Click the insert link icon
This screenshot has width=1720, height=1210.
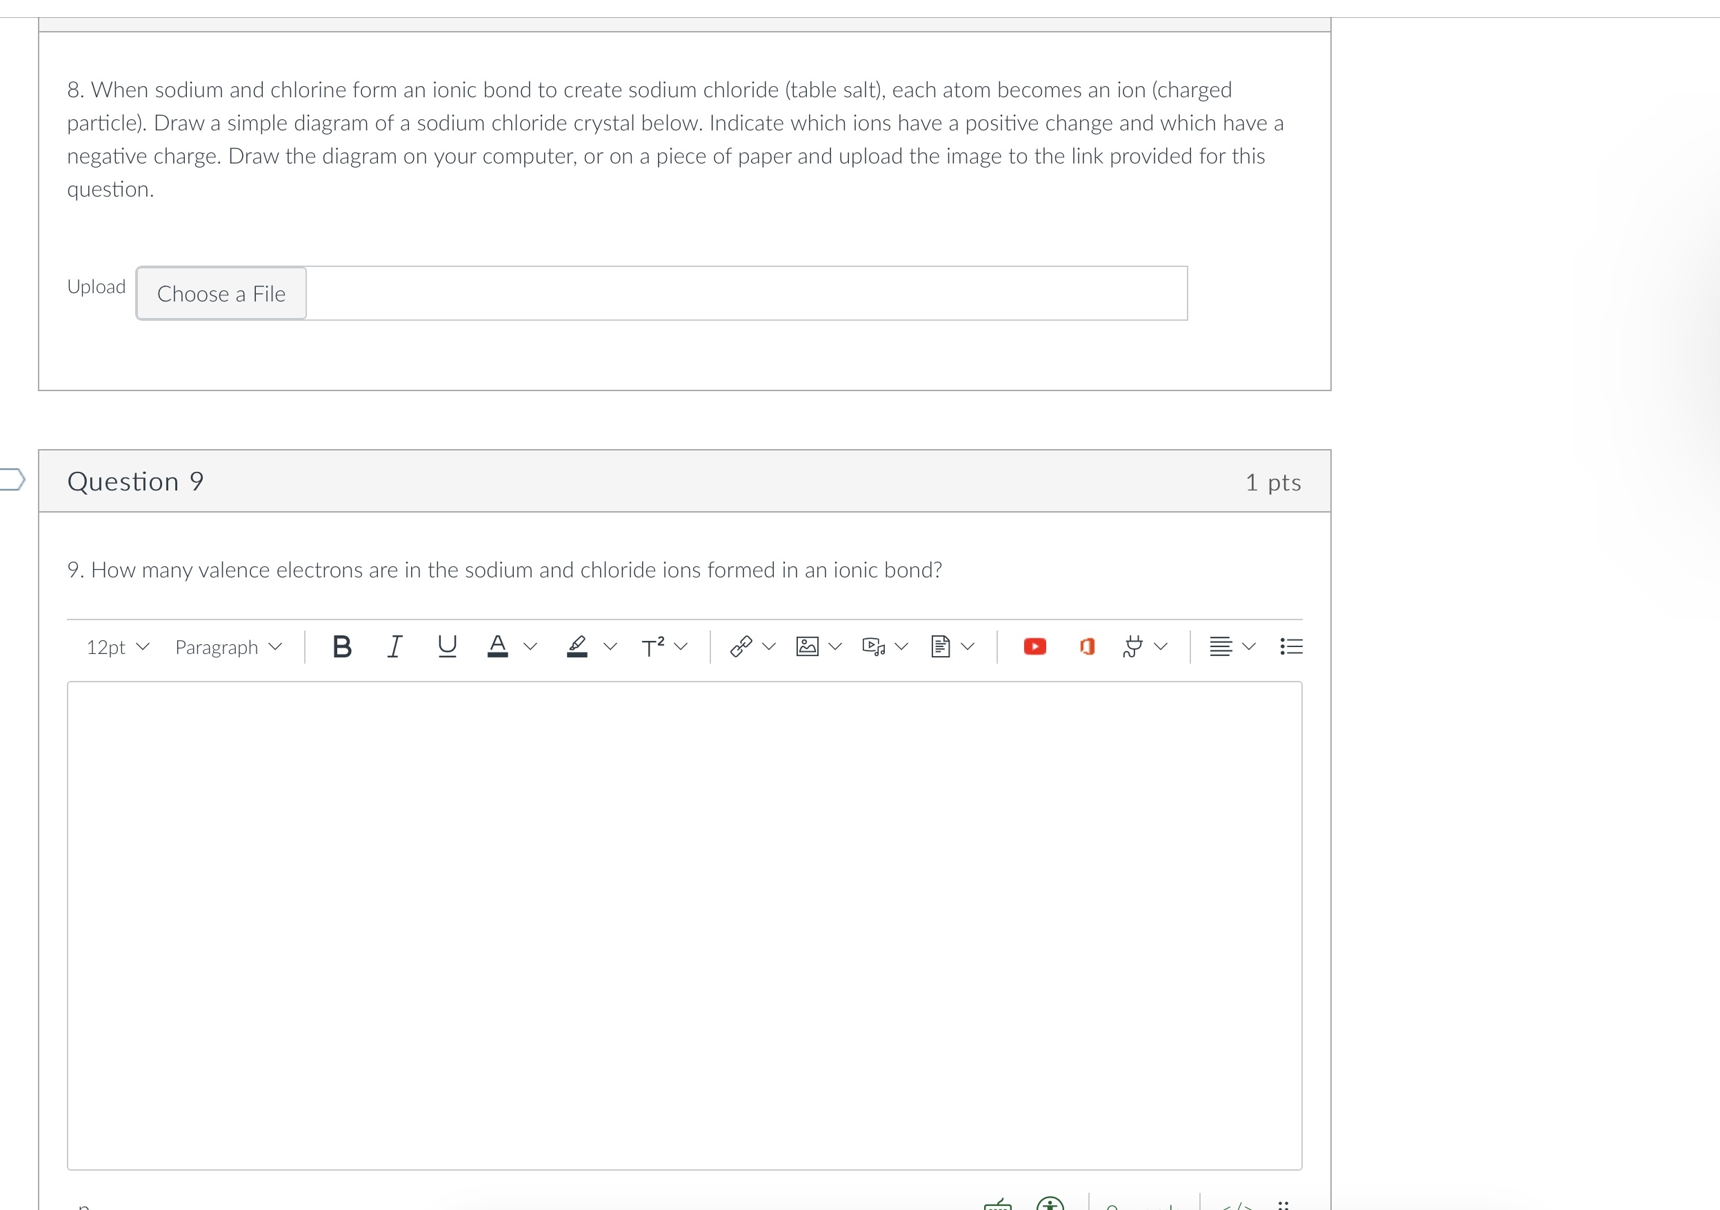coord(741,646)
